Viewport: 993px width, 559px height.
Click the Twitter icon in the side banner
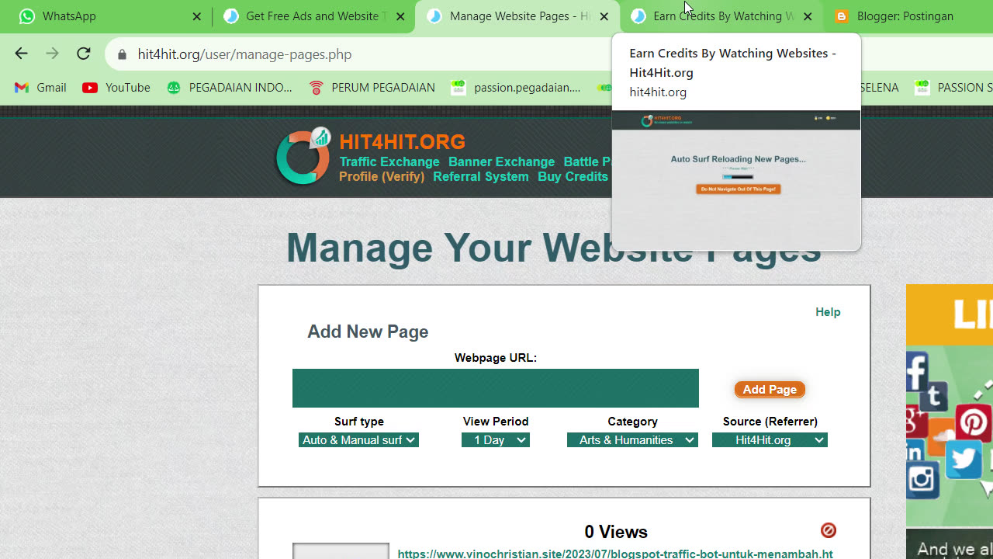(x=964, y=460)
